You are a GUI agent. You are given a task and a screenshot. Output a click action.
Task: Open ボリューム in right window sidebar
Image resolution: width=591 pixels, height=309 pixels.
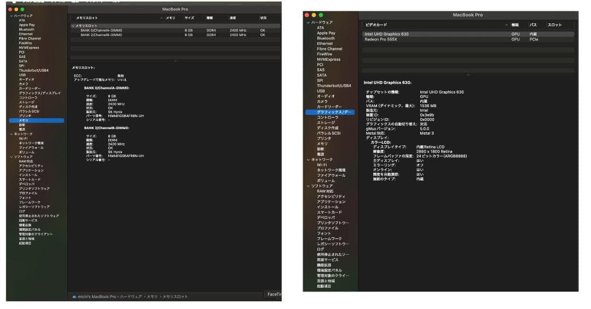click(x=326, y=181)
